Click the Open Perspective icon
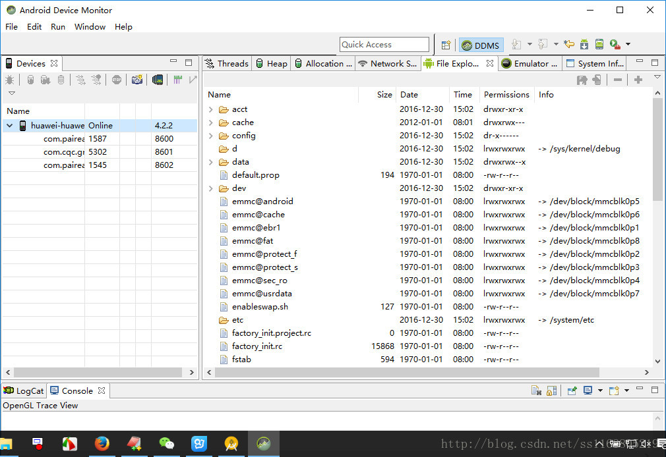 pyautogui.click(x=446, y=45)
